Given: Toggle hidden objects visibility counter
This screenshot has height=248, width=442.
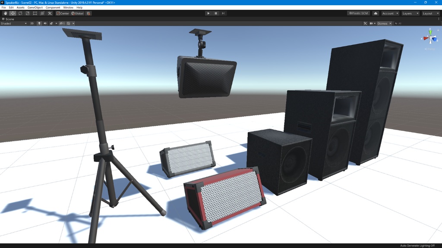Looking at the screenshot, I should 62,24.
